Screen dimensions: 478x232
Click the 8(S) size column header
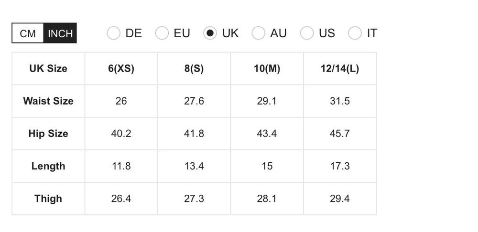pyautogui.click(x=194, y=68)
